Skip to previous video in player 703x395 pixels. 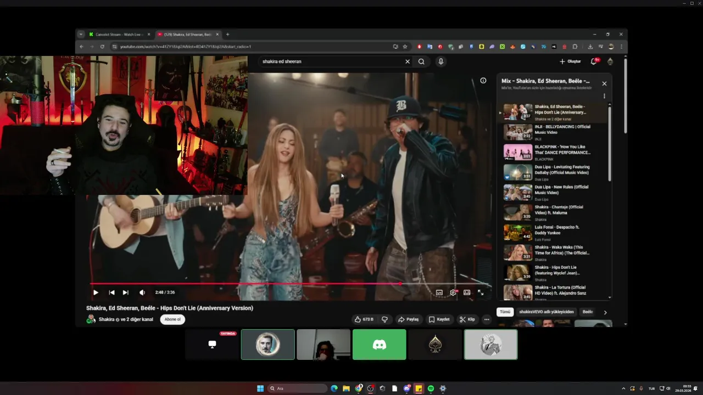[111, 292]
